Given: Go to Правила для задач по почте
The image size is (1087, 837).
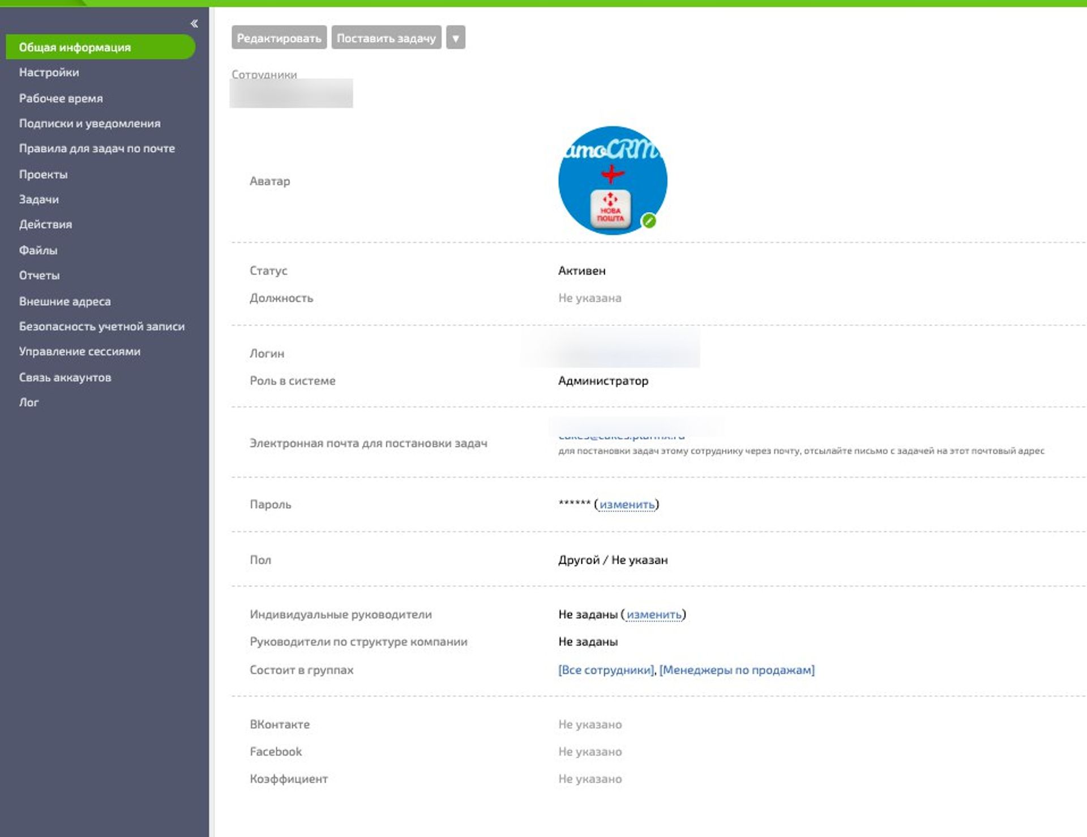Looking at the screenshot, I should [97, 148].
